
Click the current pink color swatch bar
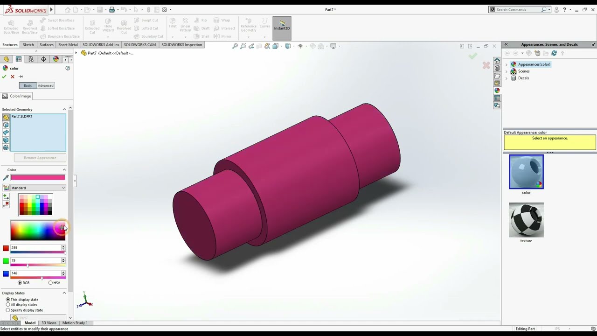[38, 177]
